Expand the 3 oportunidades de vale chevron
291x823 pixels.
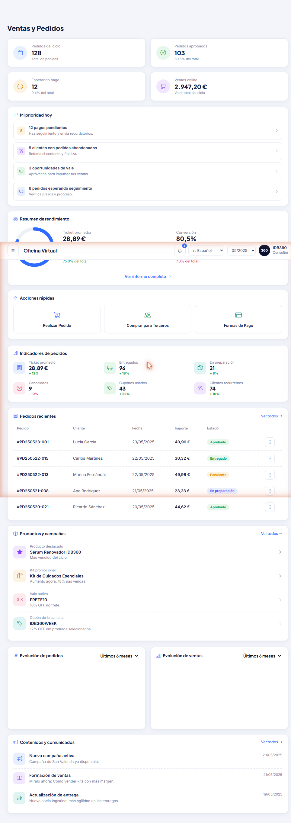point(277,171)
